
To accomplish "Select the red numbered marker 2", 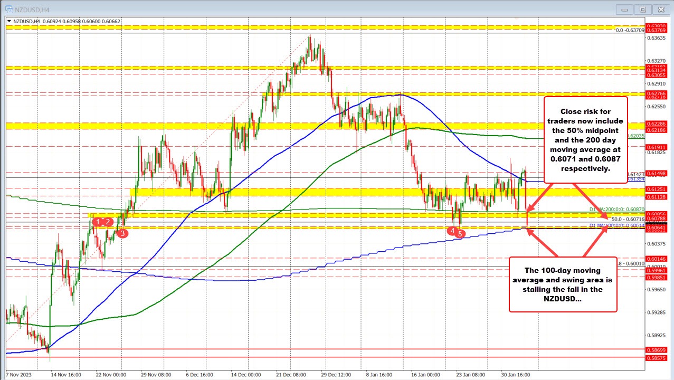I will coord(107,222).
